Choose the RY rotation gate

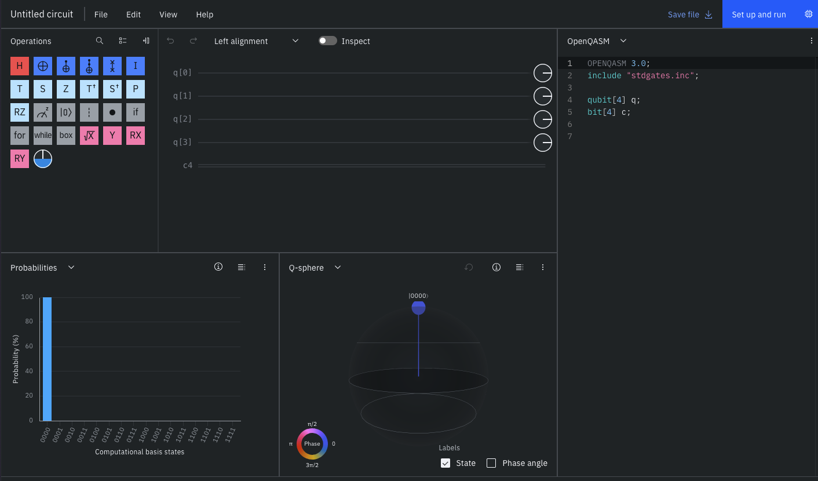point(20,159)
